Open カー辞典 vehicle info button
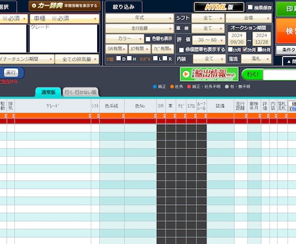This screenshot has height=244, width=296. coord(64,6)
